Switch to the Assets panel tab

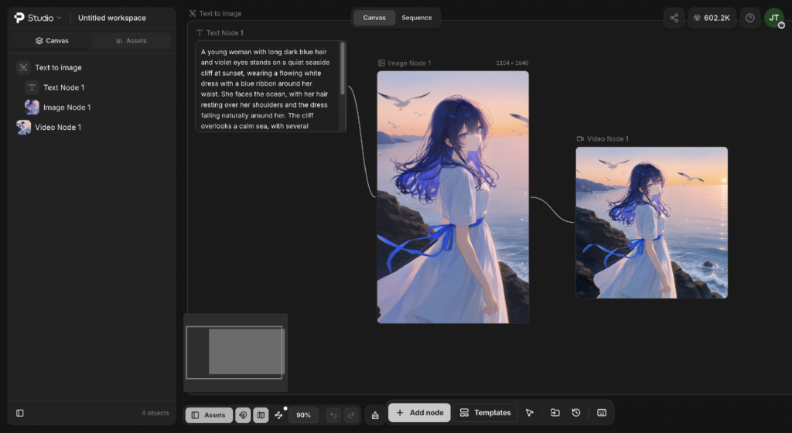pyautogui.click(x=131, y=41)
